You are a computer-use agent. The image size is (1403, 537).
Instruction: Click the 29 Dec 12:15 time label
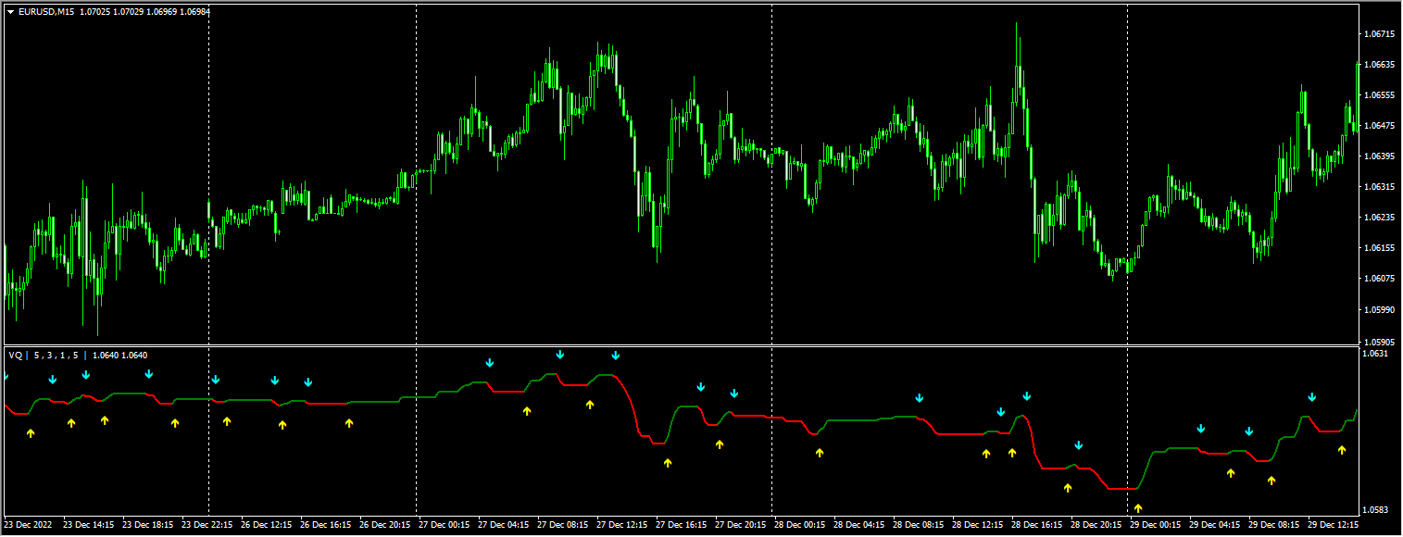click(1334, 524)
